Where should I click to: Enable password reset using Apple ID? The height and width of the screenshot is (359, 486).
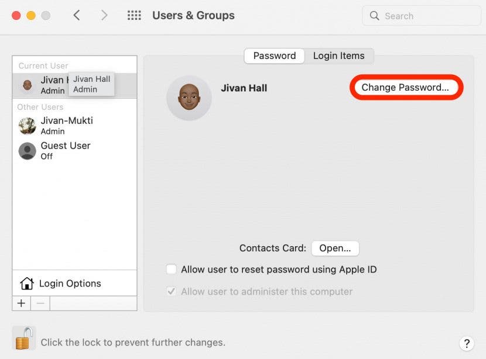coord(172,269)
